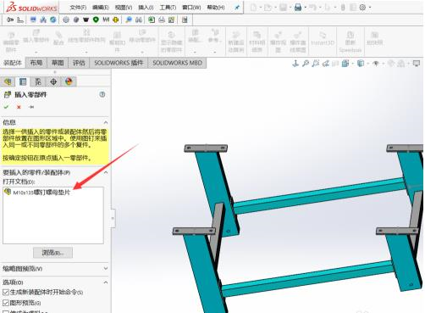The height and width of the screenshot is (313, 425).
Task: Click the Zoom to Area view icon
Action: [316, 64]
